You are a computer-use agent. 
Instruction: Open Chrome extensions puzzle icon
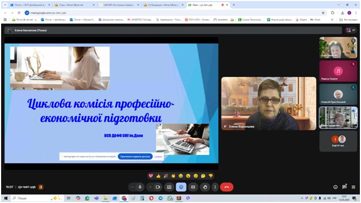[333, 13]
